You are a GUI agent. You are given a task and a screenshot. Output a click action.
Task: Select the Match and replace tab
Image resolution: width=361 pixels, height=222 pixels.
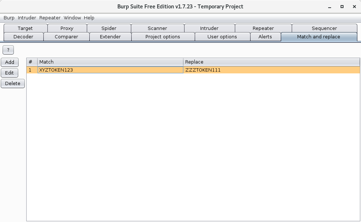(319, 37)
